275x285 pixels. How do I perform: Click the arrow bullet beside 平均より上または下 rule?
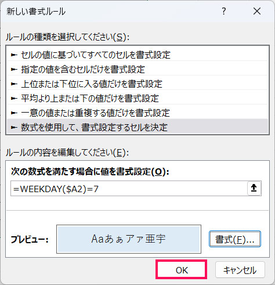pyautogui.click(x=14, y=99)
